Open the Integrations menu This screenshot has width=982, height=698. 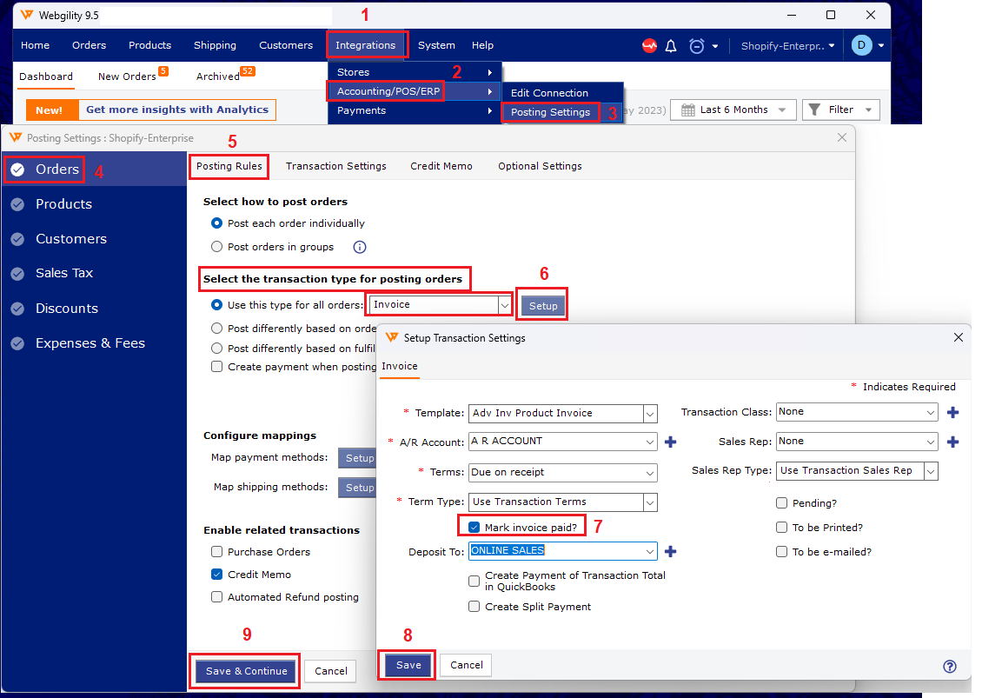tap(366, 45)
